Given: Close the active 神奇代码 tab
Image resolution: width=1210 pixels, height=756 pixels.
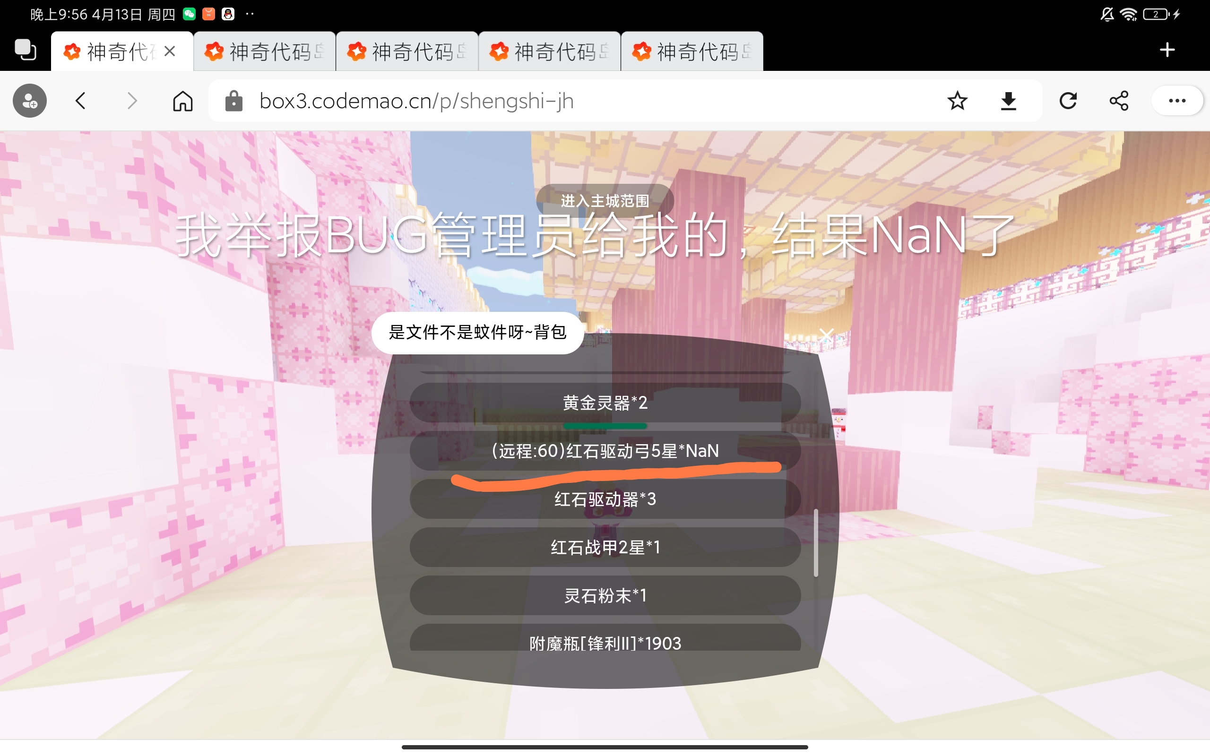Looking at the screenshot, I should tap(170, 51).
